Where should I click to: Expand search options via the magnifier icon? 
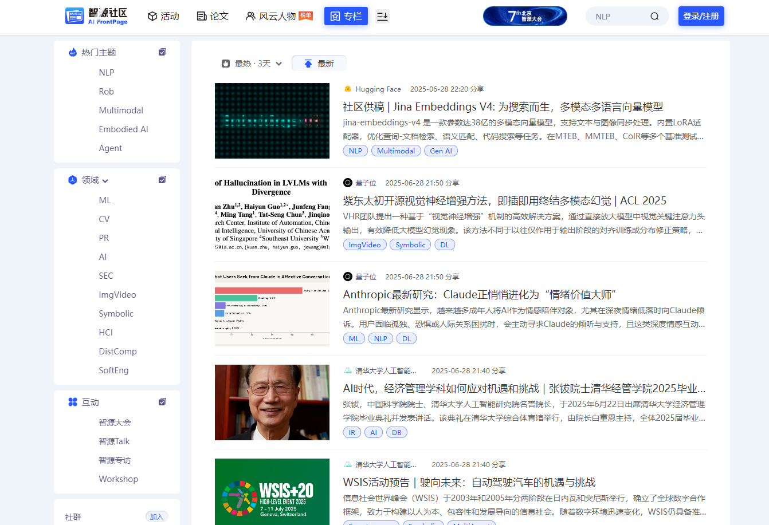654,16
